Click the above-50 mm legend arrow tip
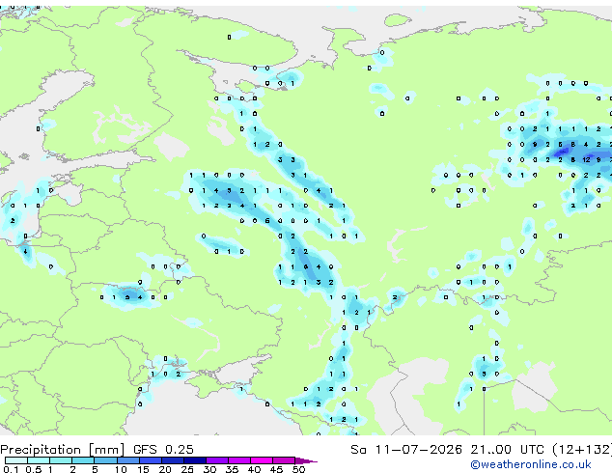Image resolution: width=612 pixels, height=473 pixels. (306, 460)
